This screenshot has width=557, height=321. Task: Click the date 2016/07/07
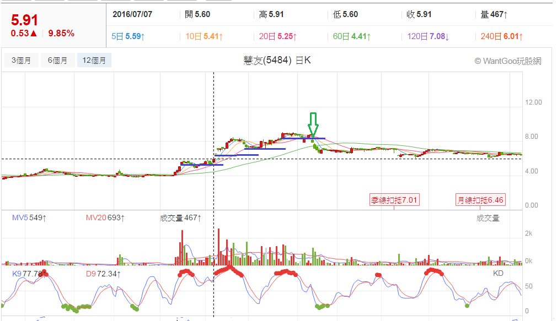(132, 14)
